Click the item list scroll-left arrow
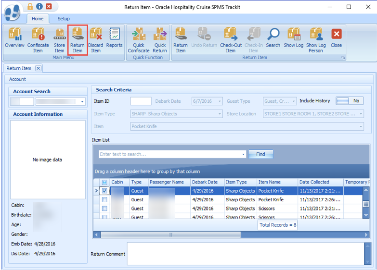The width and height of the screenshot is (377, 270). click(x=97, y=235)
